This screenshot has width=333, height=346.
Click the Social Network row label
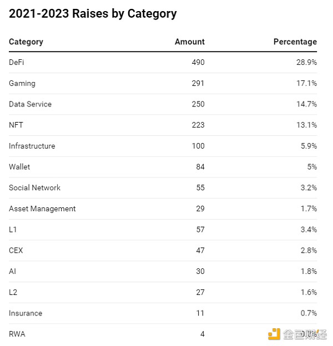click(x=34, y=188)
